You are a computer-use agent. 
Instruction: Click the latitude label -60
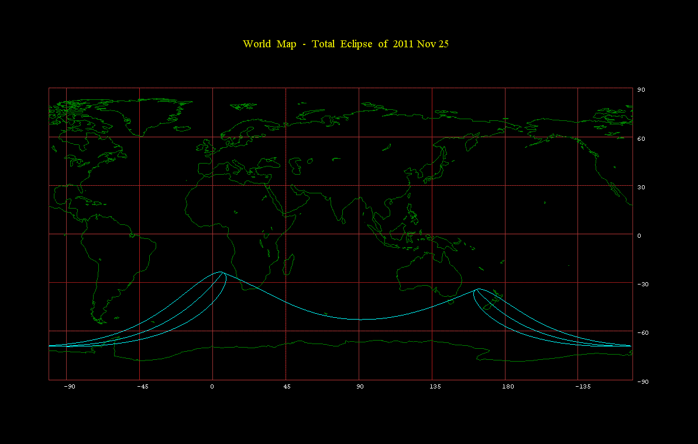643,332
